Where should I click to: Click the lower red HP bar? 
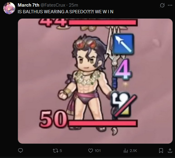[103, 123]
